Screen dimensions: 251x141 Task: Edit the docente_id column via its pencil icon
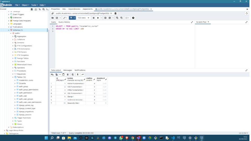click(106, 79)
